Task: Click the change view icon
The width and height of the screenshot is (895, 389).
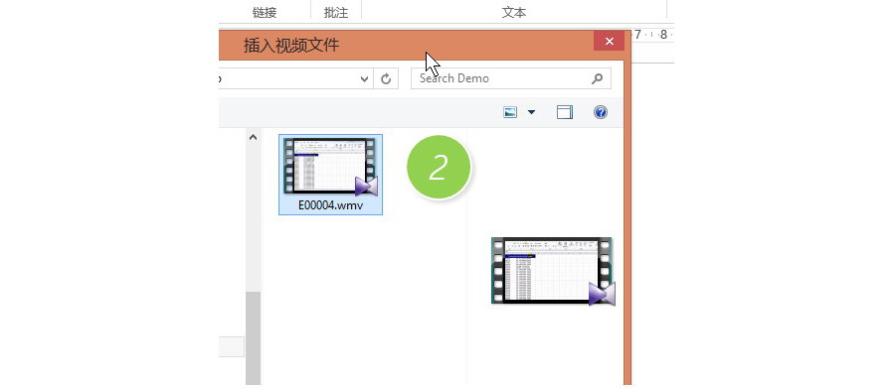Action: 510,112
